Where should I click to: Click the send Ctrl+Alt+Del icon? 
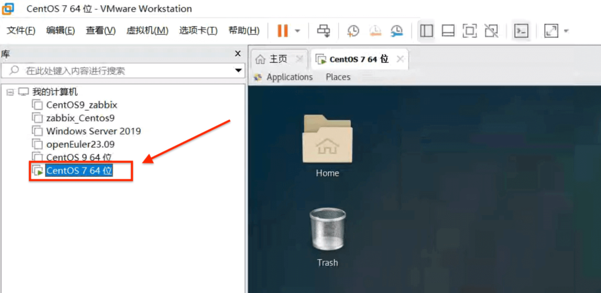(323, 30)
